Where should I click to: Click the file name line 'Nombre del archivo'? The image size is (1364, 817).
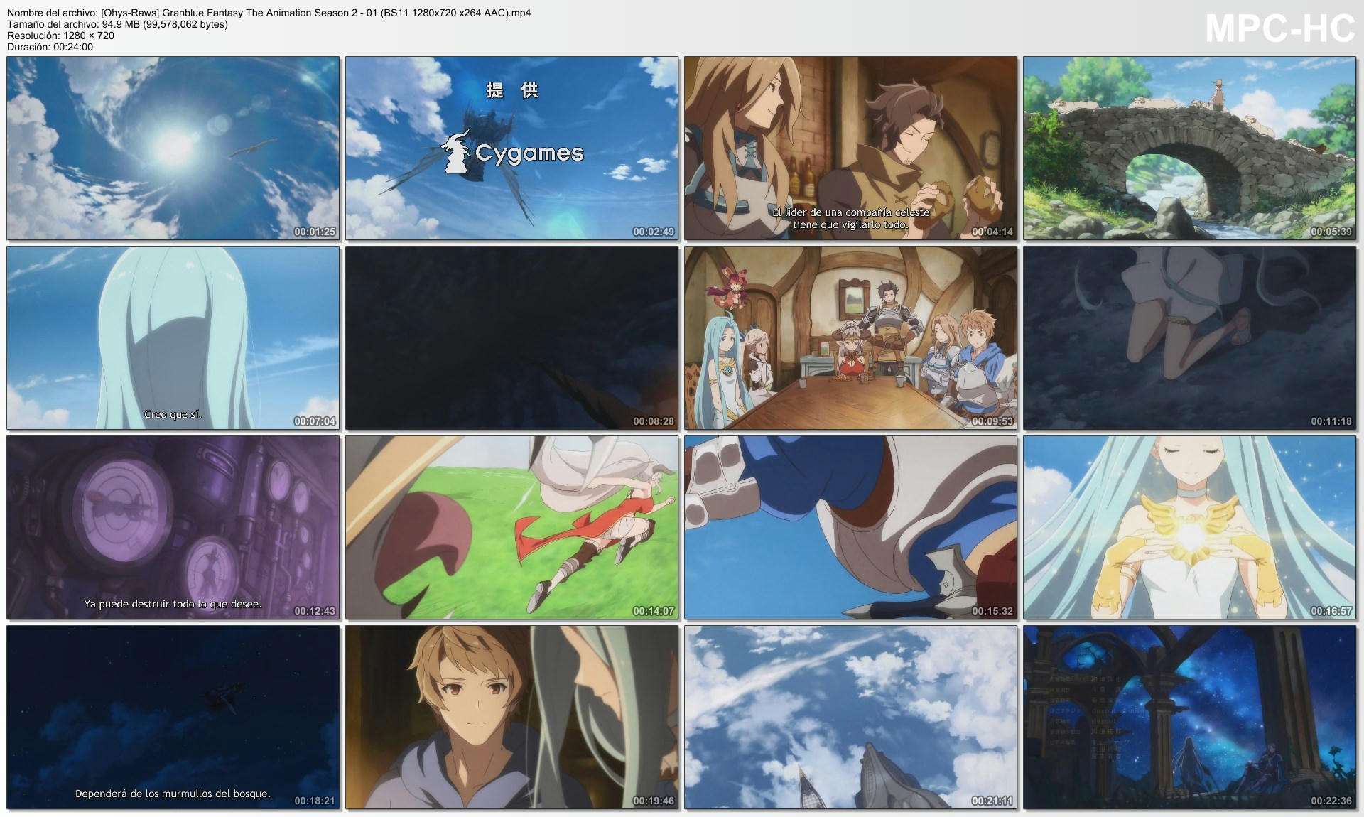point(269,13)
